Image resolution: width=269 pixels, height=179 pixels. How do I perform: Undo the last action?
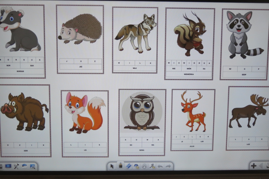[x=160, y=166]
